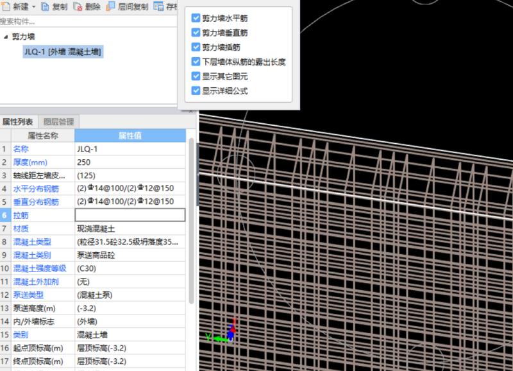513x371 pixels.
Task: Click the 新建 (New) toolbar icon
Action: 6,6
